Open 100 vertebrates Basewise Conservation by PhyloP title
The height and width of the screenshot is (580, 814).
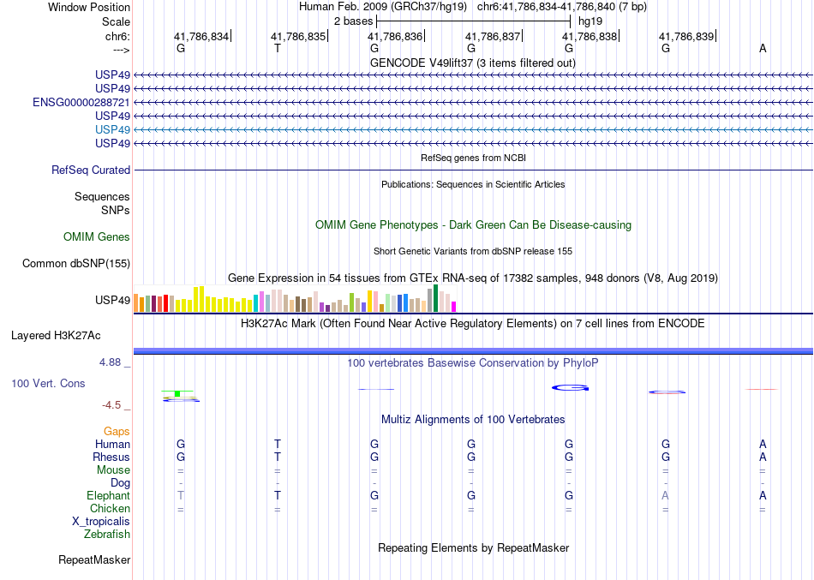tap(473, 363)
